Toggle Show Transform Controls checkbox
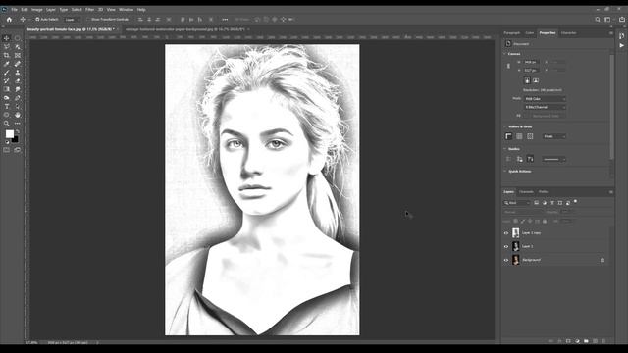Image resolution: width=628 pixels, height=353 pixels. point(88,20)
